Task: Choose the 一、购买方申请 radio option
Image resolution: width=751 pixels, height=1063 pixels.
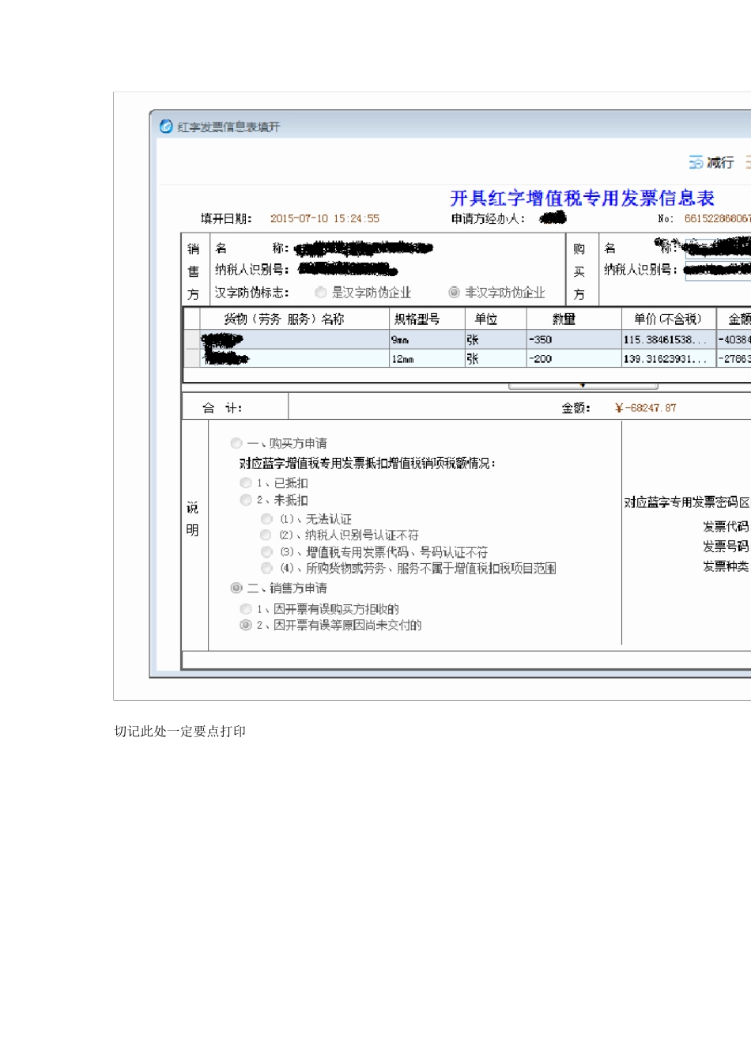Action: [x=236, y=444]
